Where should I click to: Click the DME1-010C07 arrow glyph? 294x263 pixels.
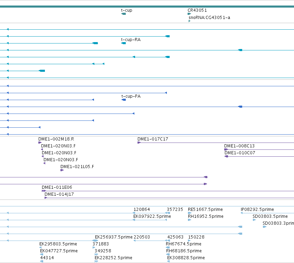click(x=226, y=156)
